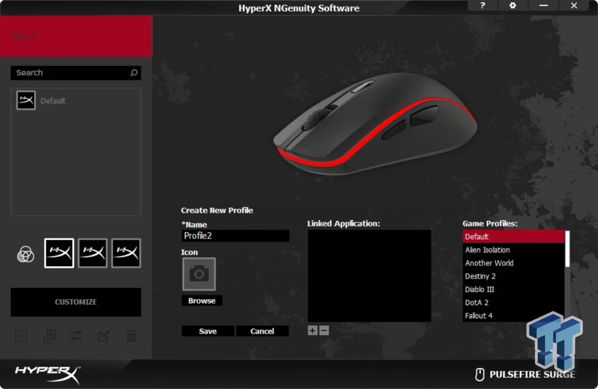This screenshot has width=598, height=389.
Task: Select Destiny 2 game profile
Action: point(514,276)
